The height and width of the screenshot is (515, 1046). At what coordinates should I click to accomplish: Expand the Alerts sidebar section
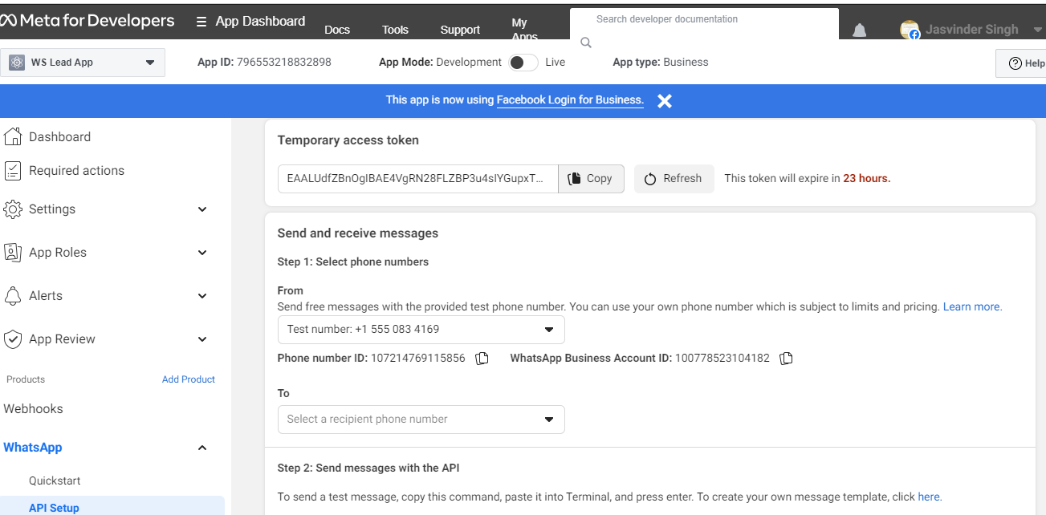(x=202, y=296)
